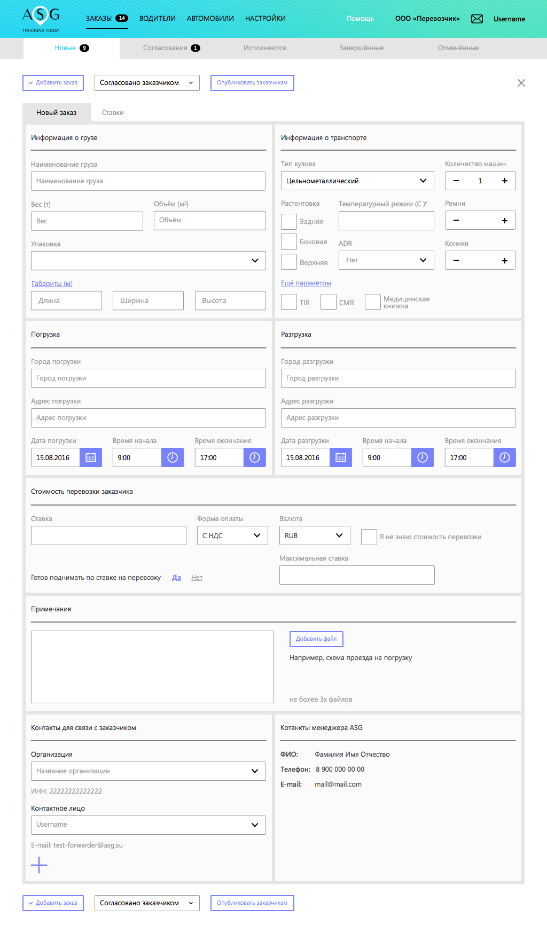
Task: Increase Коники count
Action: click(505, 260)
